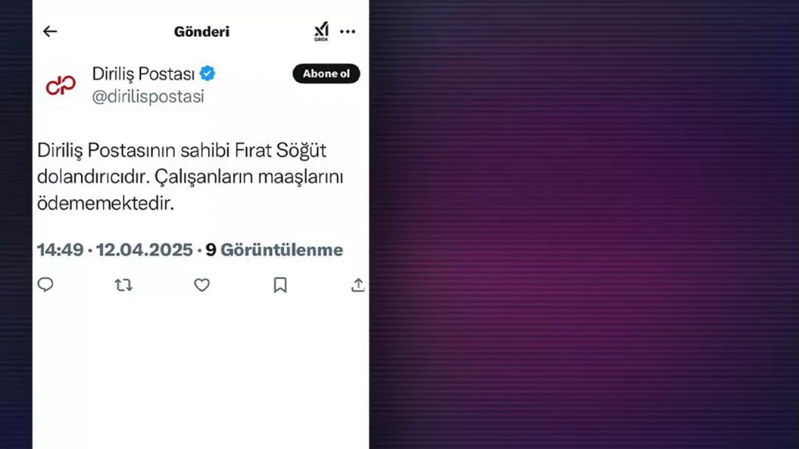
Task: Open the share (upload arrow) icon
Action: tap(358, 285)
